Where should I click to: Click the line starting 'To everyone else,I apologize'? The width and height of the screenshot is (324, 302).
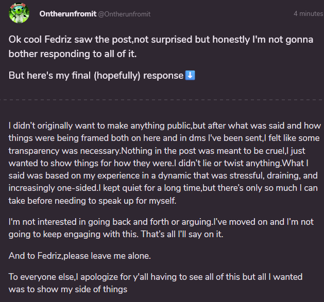pyautogui.click(x=156, y=277)
